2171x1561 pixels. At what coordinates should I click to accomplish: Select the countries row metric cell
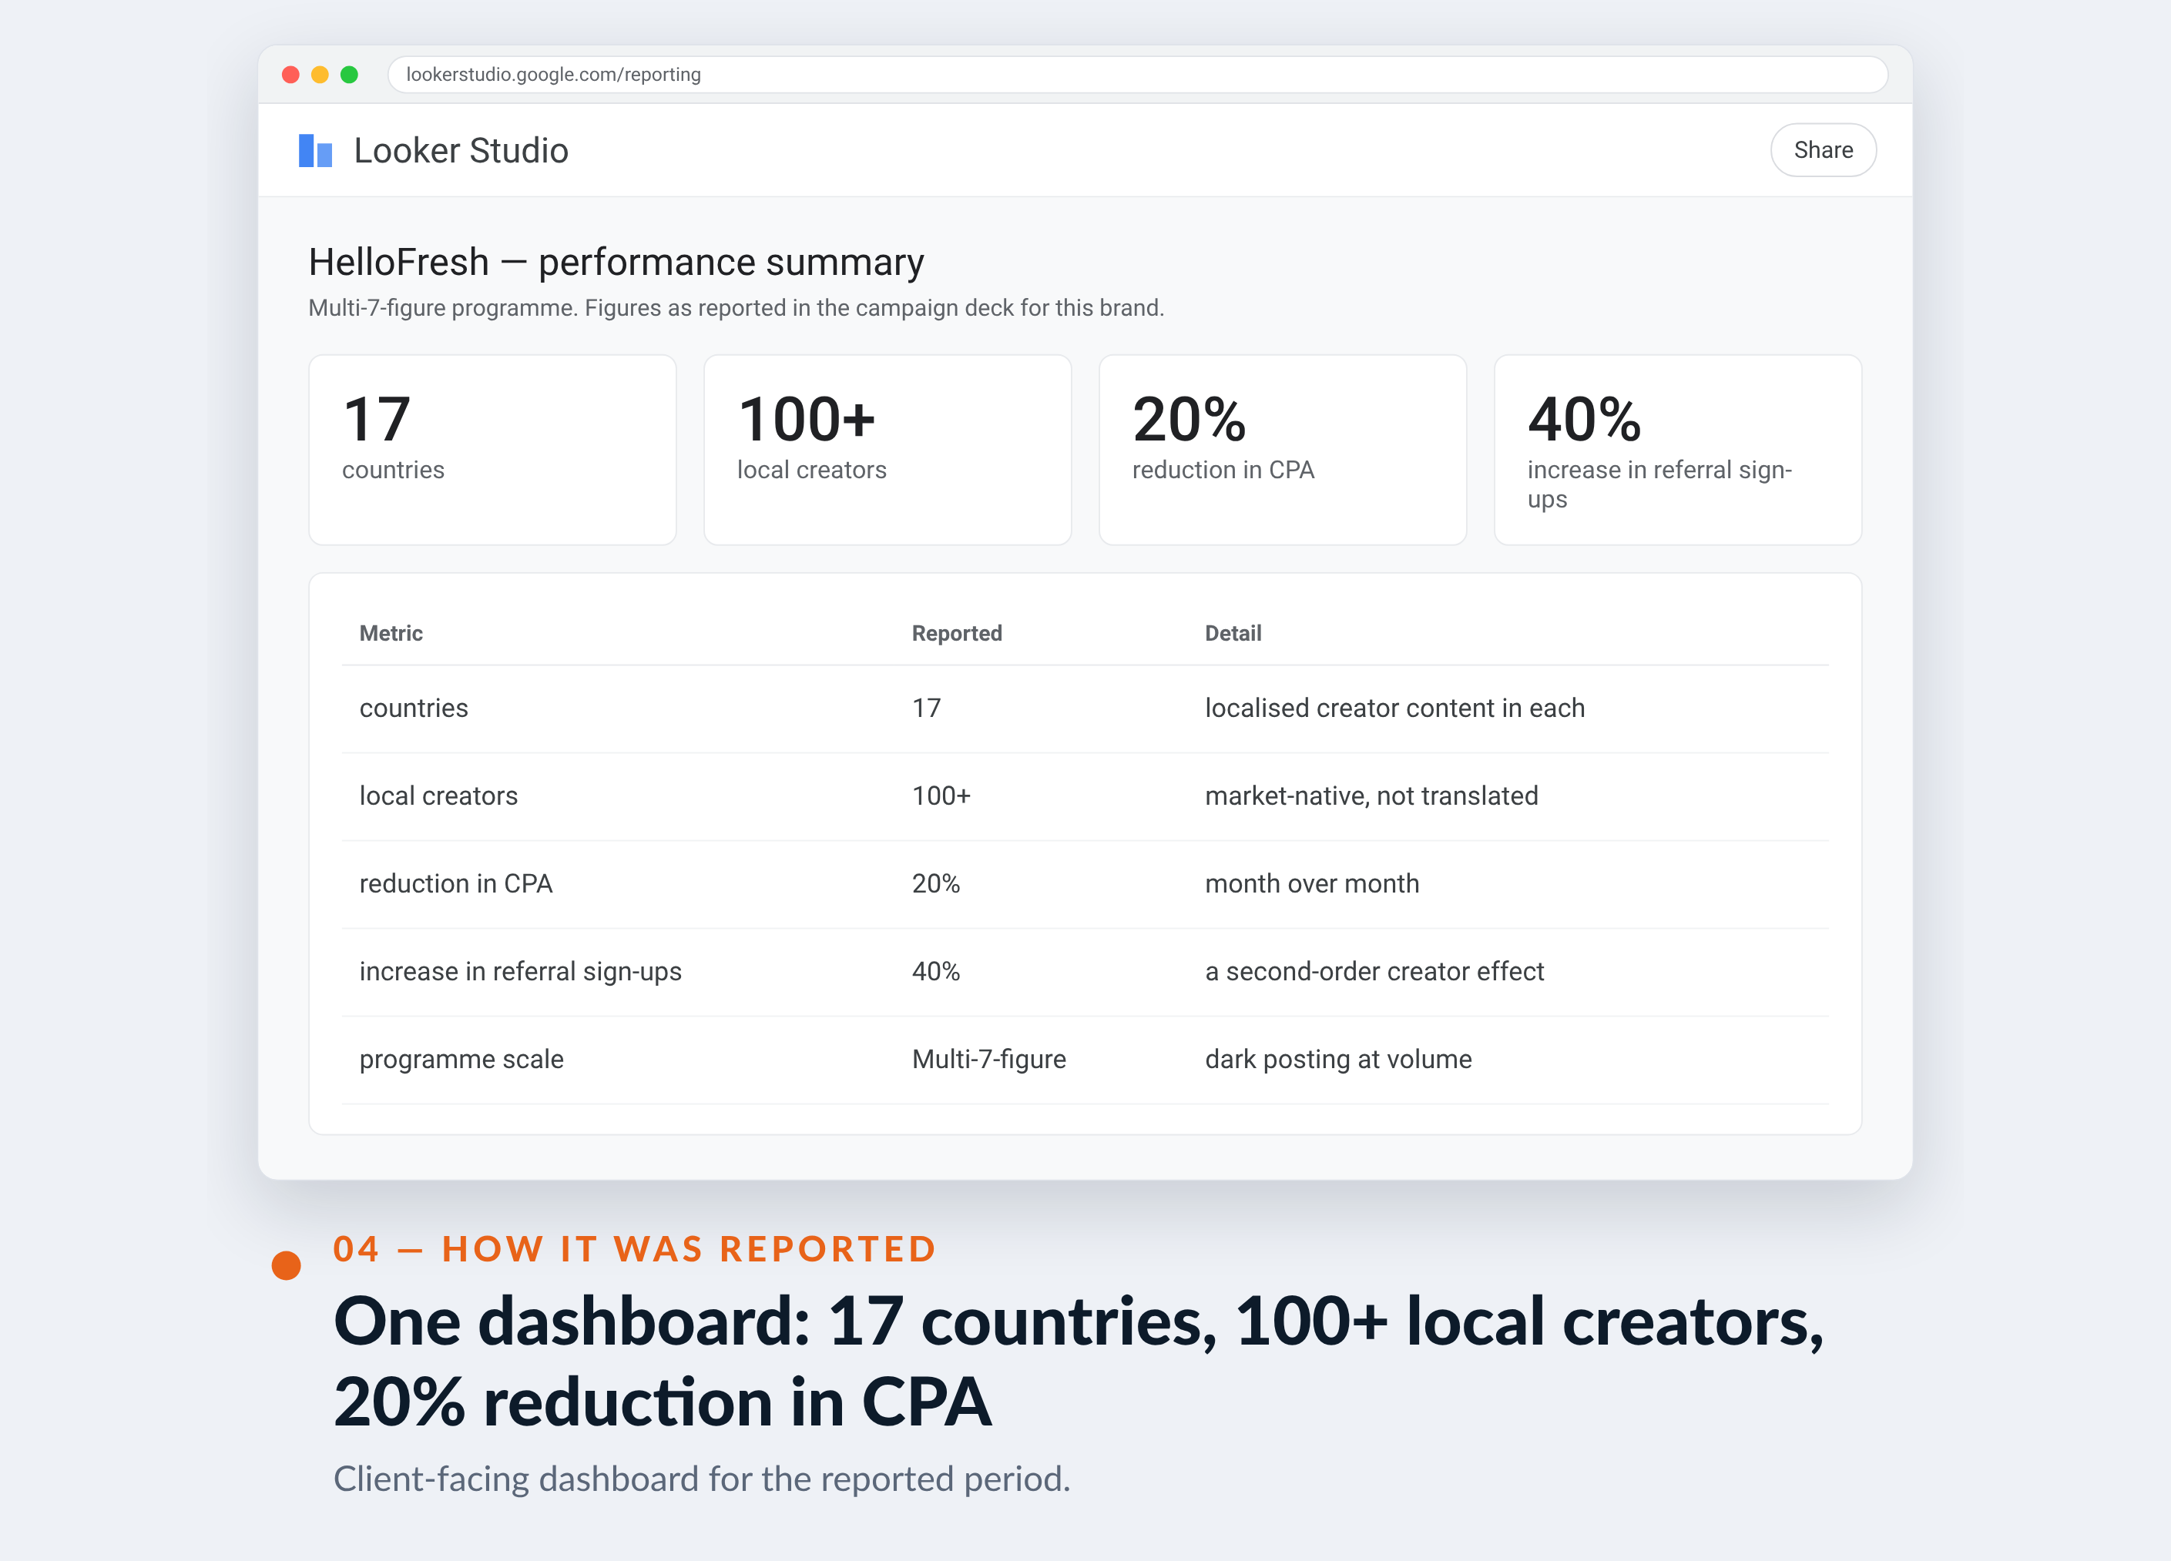[x=414, y=708]
